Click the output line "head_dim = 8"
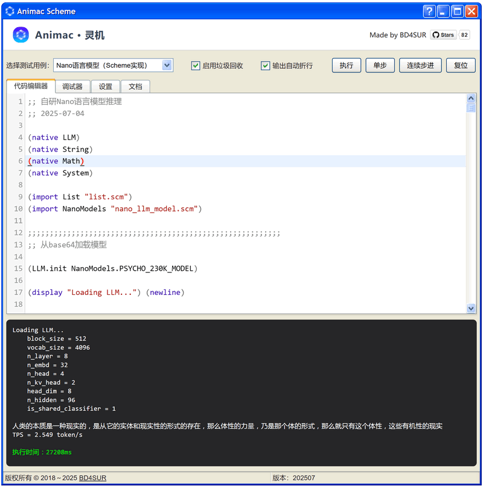Viewport: 483px width, 487px height. click(x=49, y=391)
